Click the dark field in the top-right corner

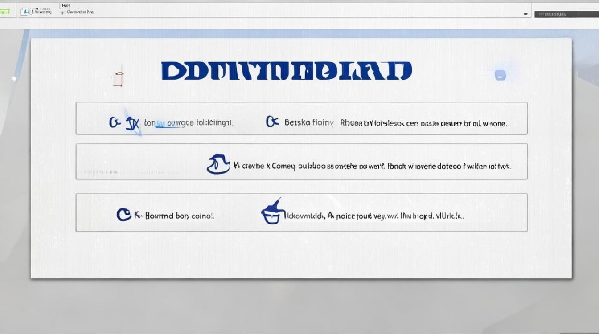click(566, 14)
